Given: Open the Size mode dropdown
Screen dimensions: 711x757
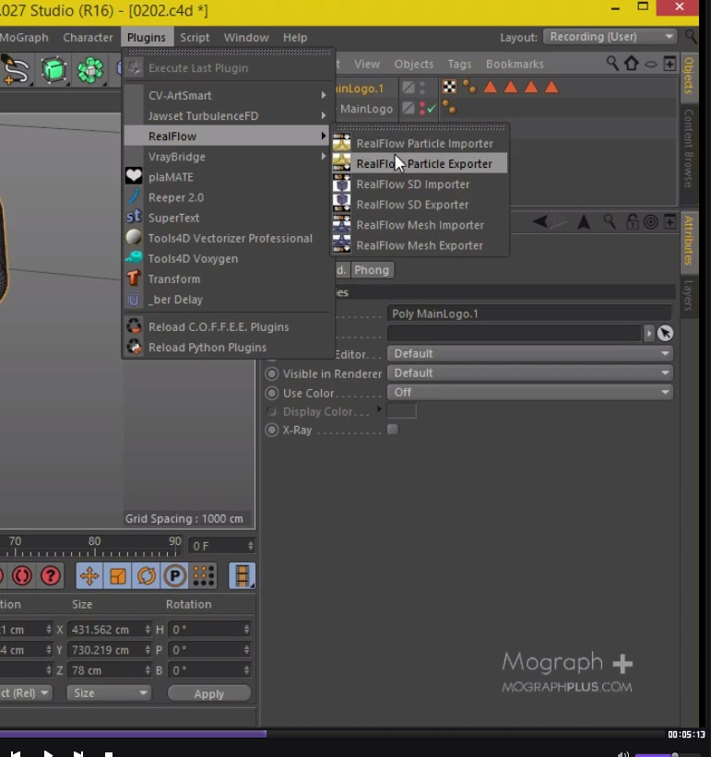Looking at the screenshot, I should click(109, 692).
